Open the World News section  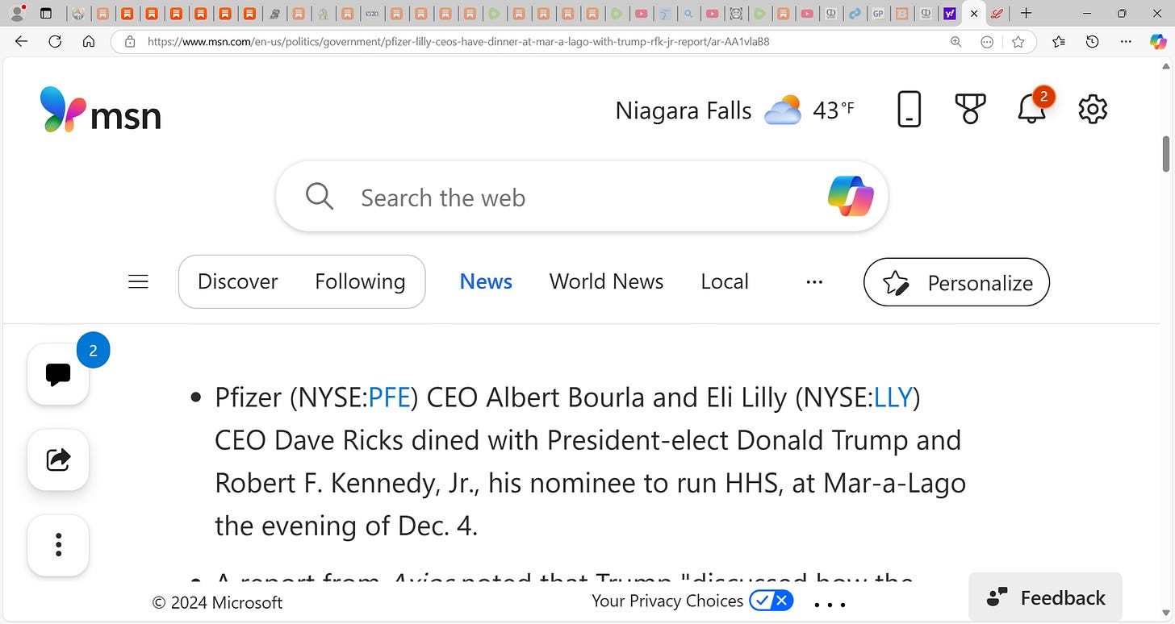[x=606, y=281]
